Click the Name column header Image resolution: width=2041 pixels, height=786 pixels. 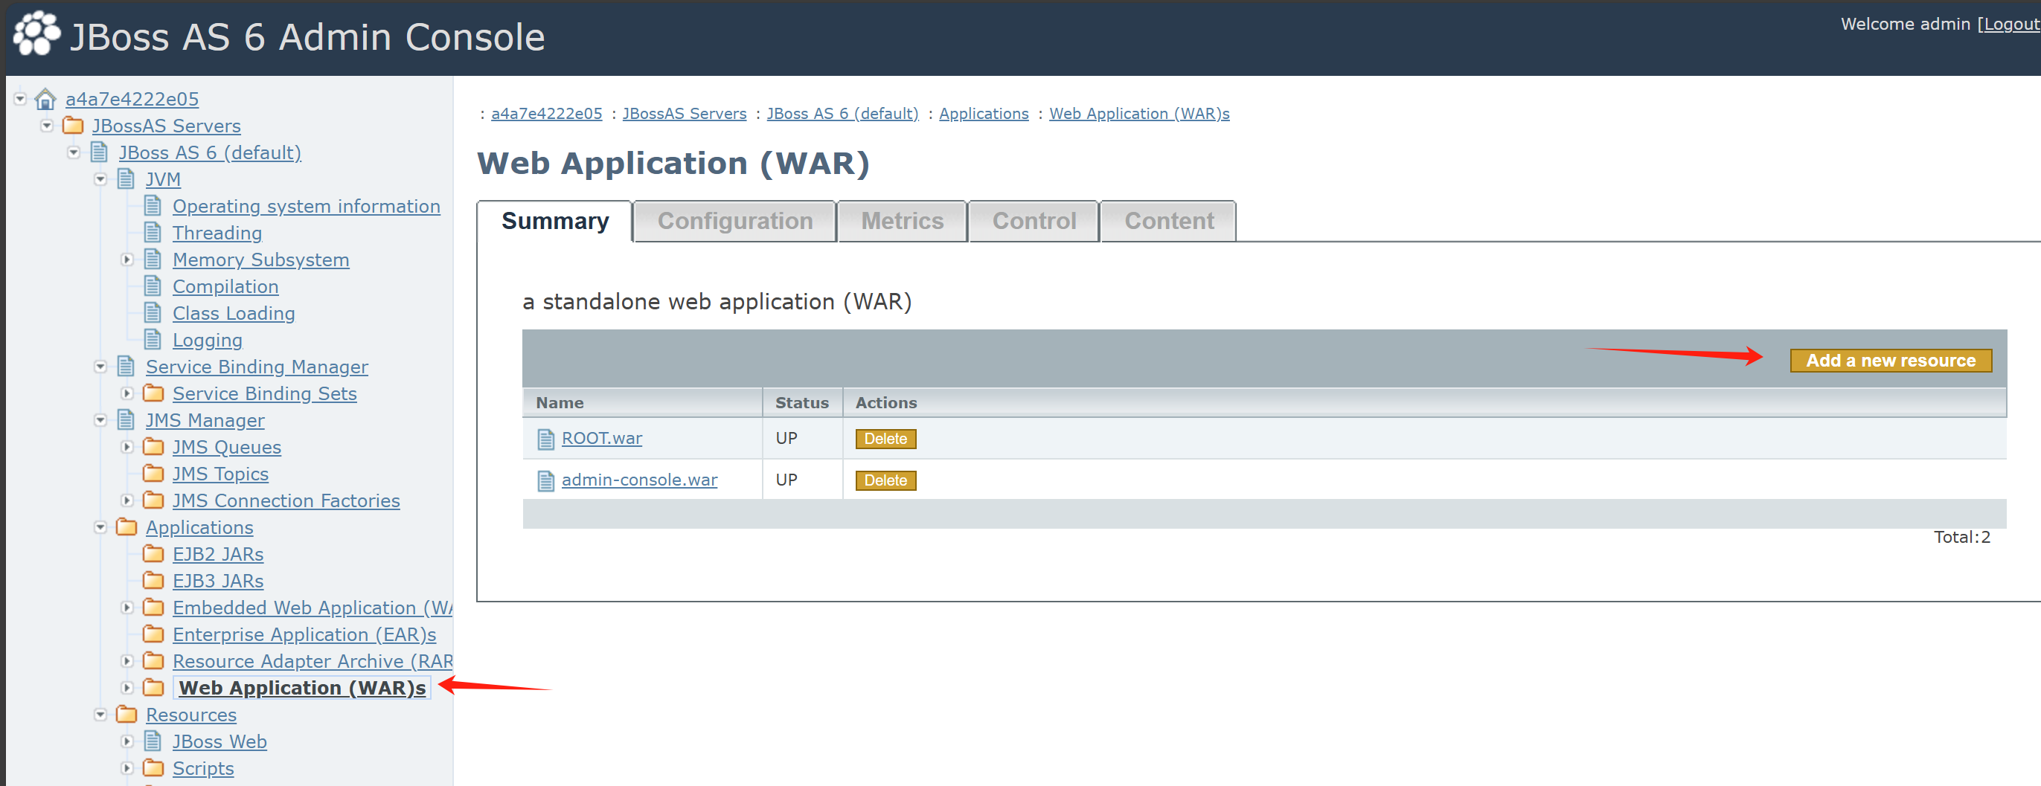(x=560, y=403)
